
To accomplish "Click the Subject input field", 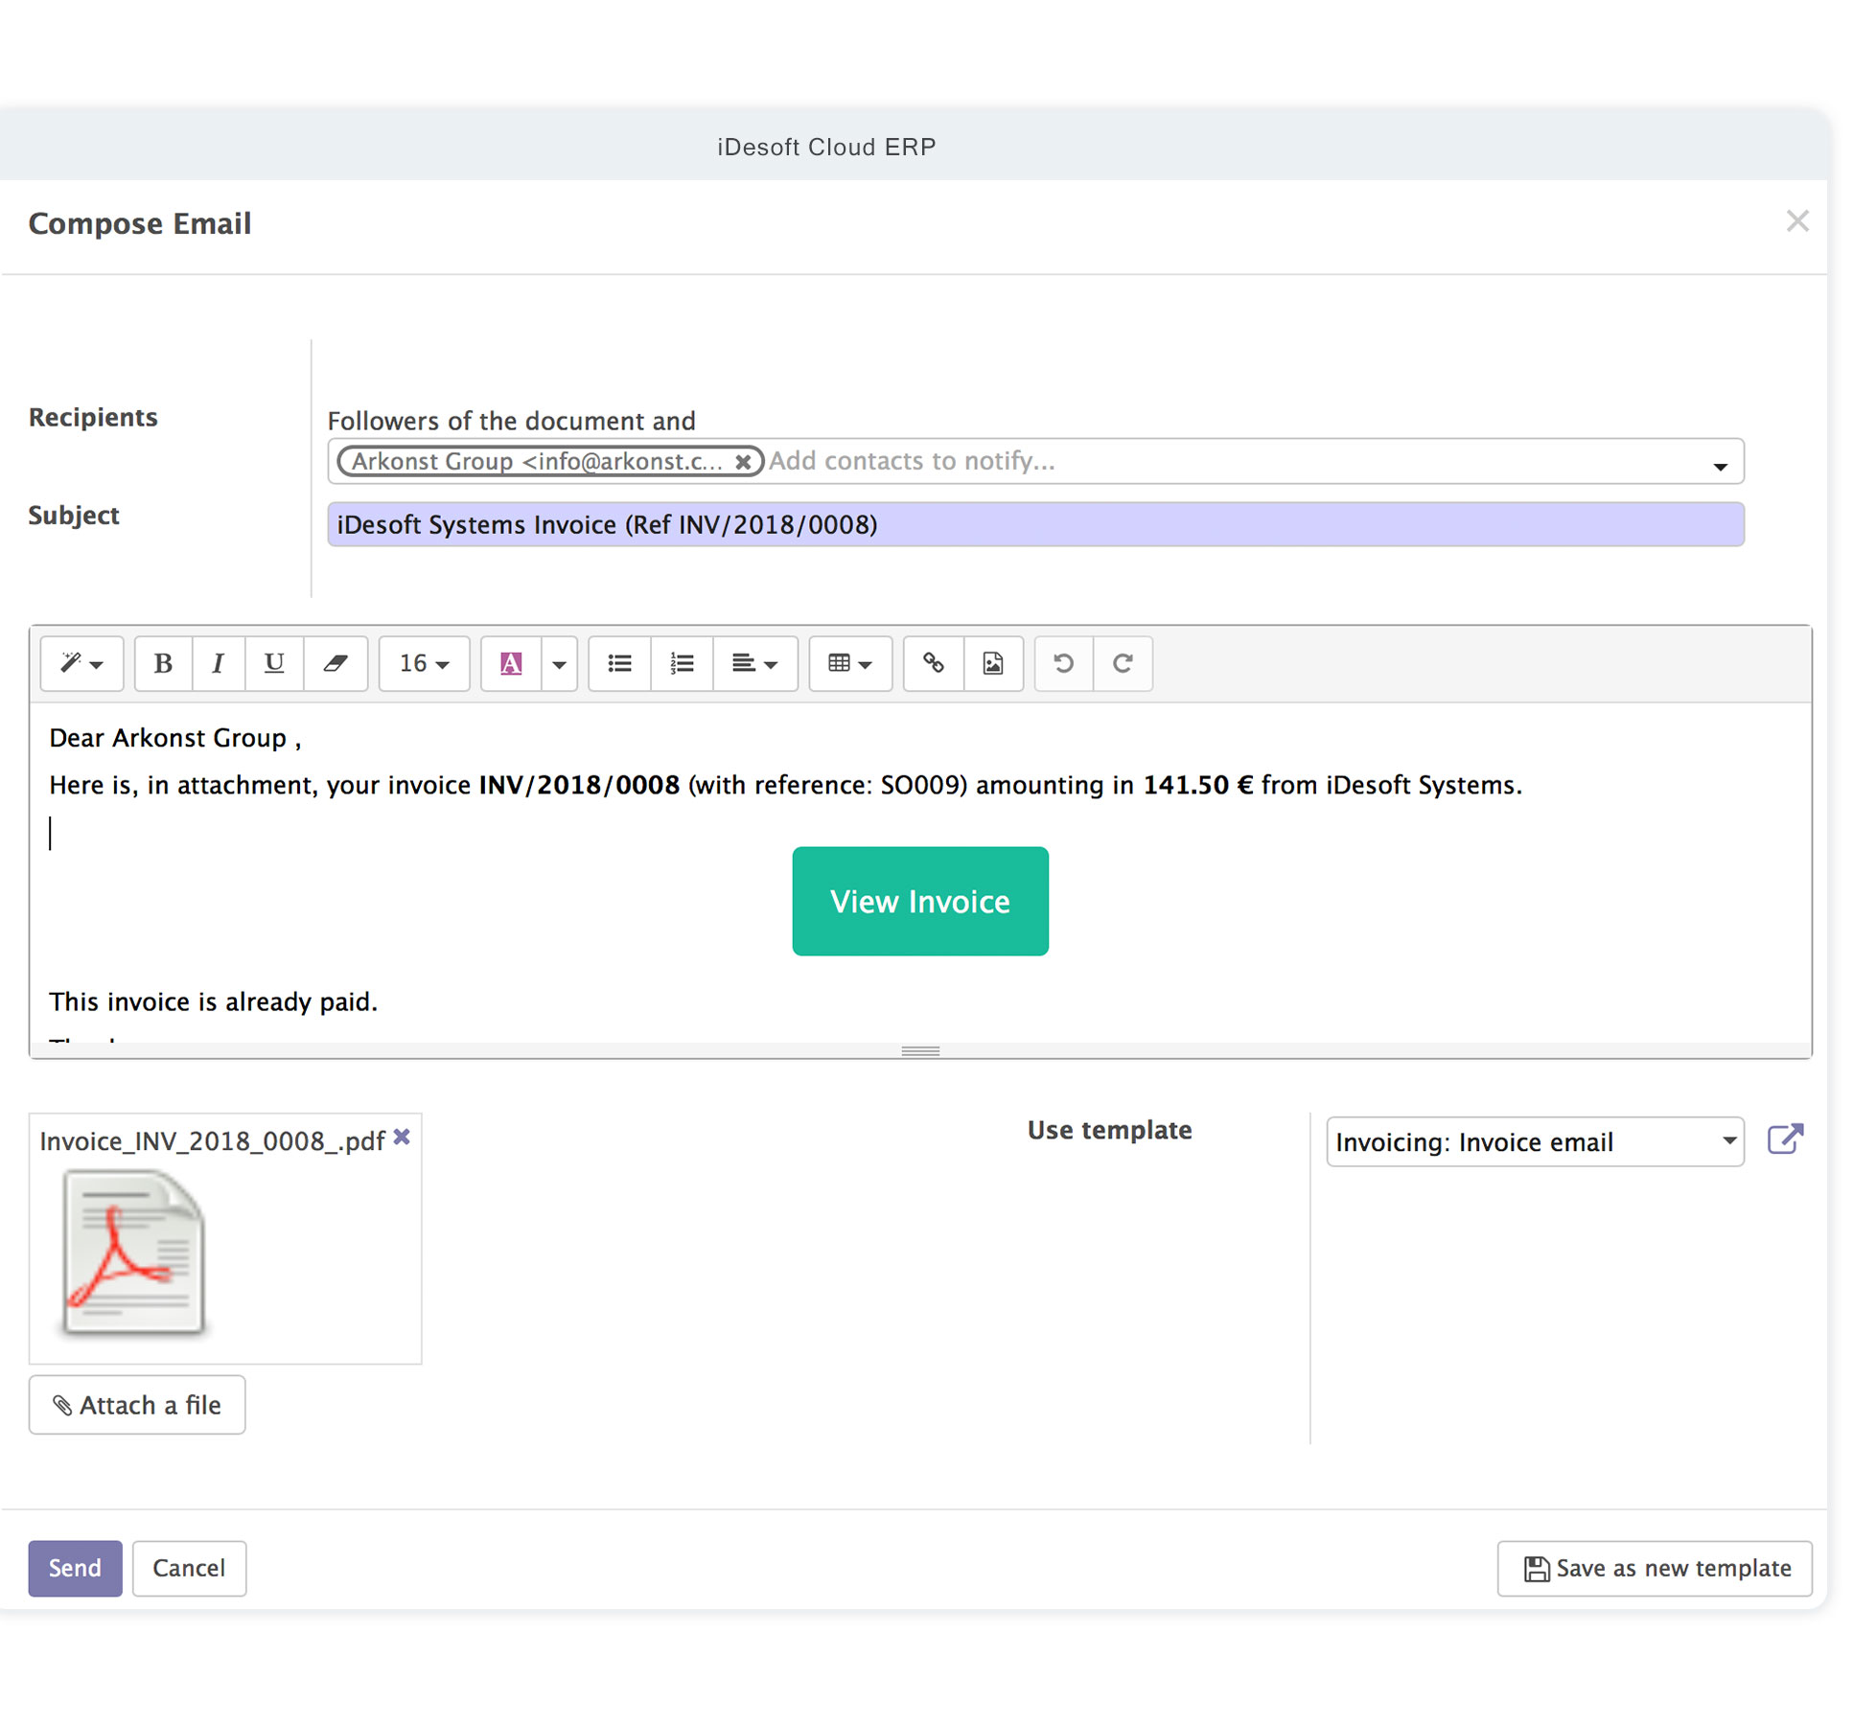I will [x=1035, y=524].
